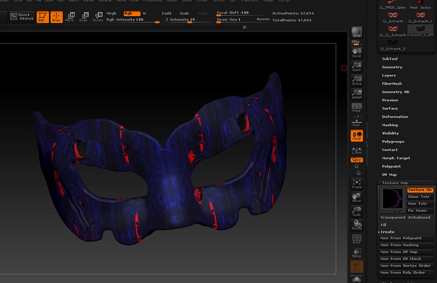Select the Scroll hand tool

click(x=357, y=52)
